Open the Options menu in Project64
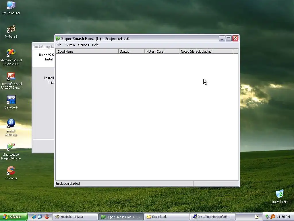The height and width of the screenshot is (221, 294). [x=84, y=45]
